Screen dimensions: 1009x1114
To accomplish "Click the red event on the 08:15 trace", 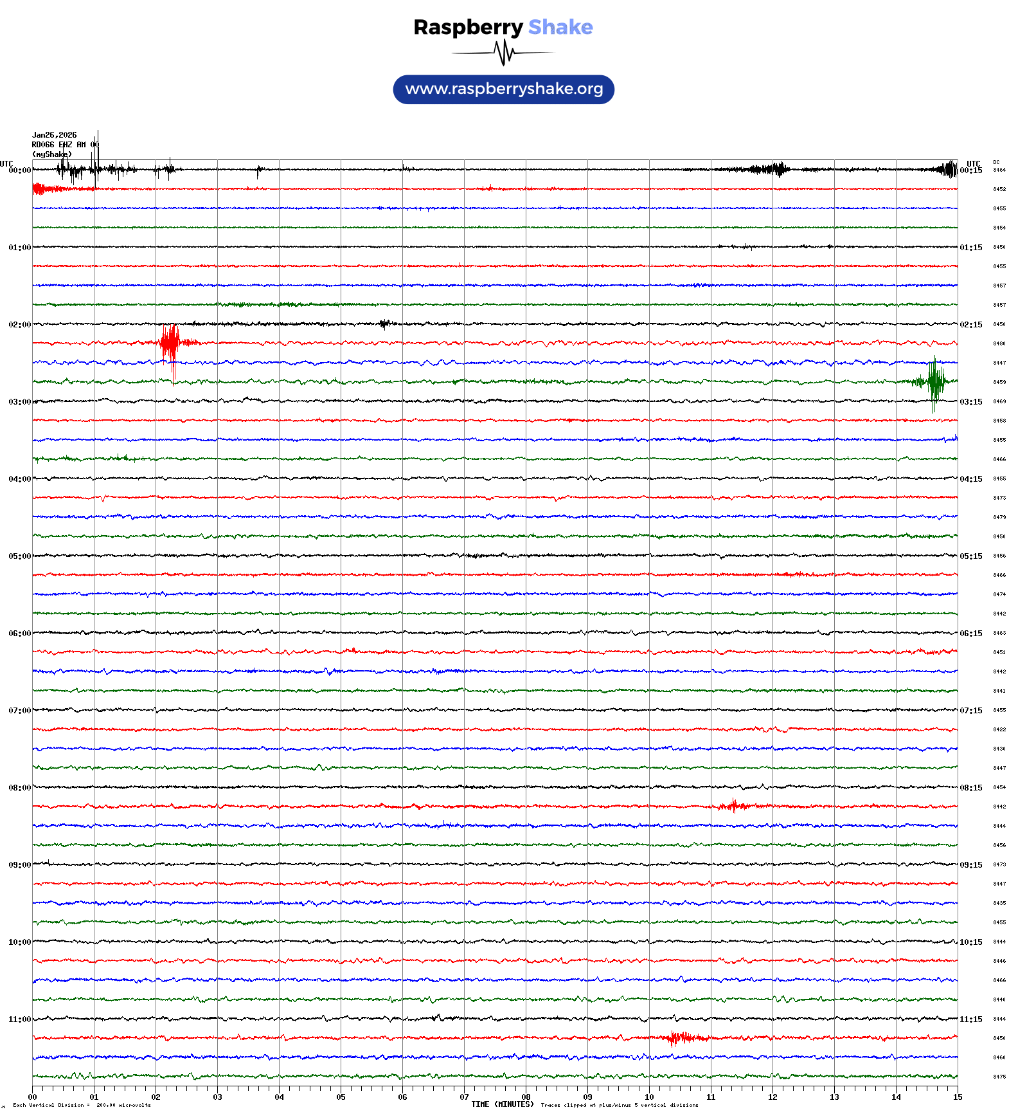I will pos(735,806).
